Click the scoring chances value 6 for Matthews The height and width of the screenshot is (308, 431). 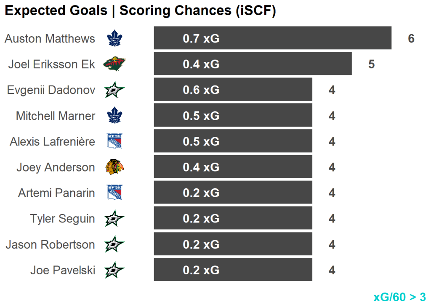point(411,39)
